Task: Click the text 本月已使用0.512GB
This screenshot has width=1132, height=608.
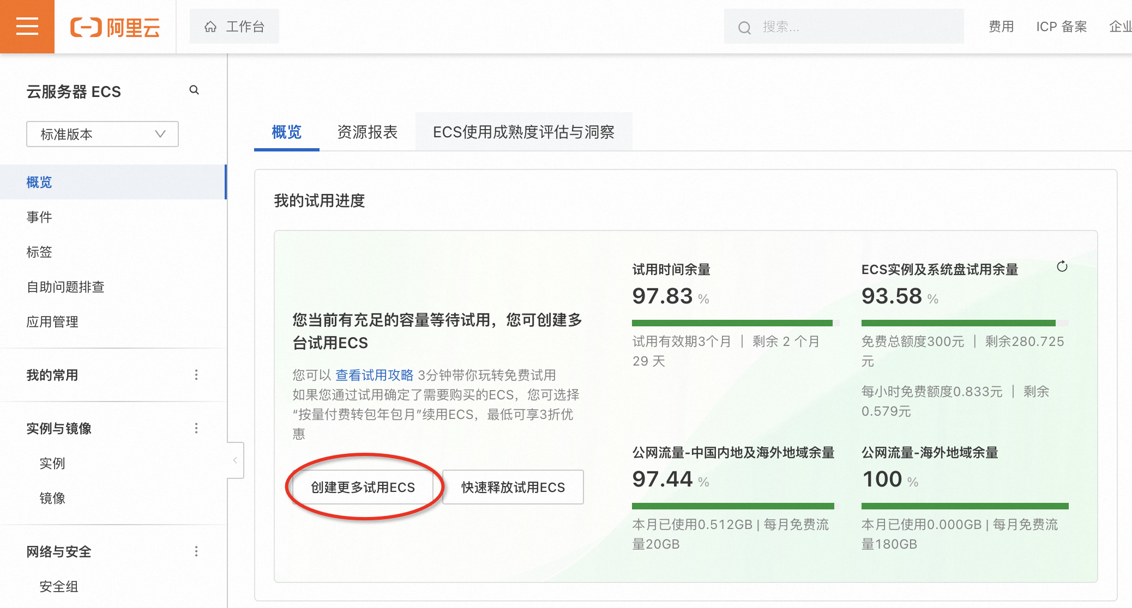Action: pyautogui.click(x=693, y=525)
